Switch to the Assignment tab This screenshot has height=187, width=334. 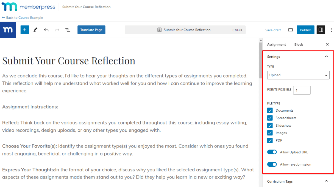[x=276, y=44]
